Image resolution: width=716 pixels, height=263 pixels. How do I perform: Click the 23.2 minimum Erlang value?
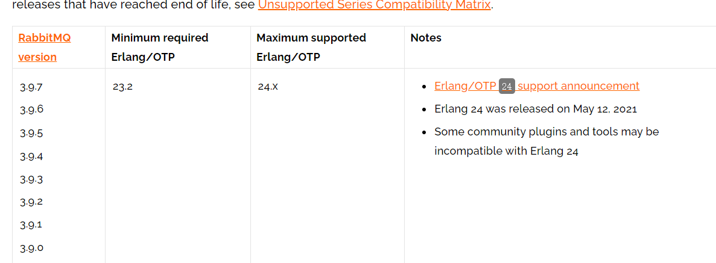coord(122,87)
